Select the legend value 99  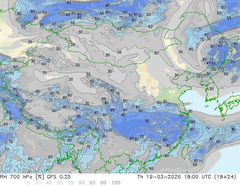tap(103, 183)
